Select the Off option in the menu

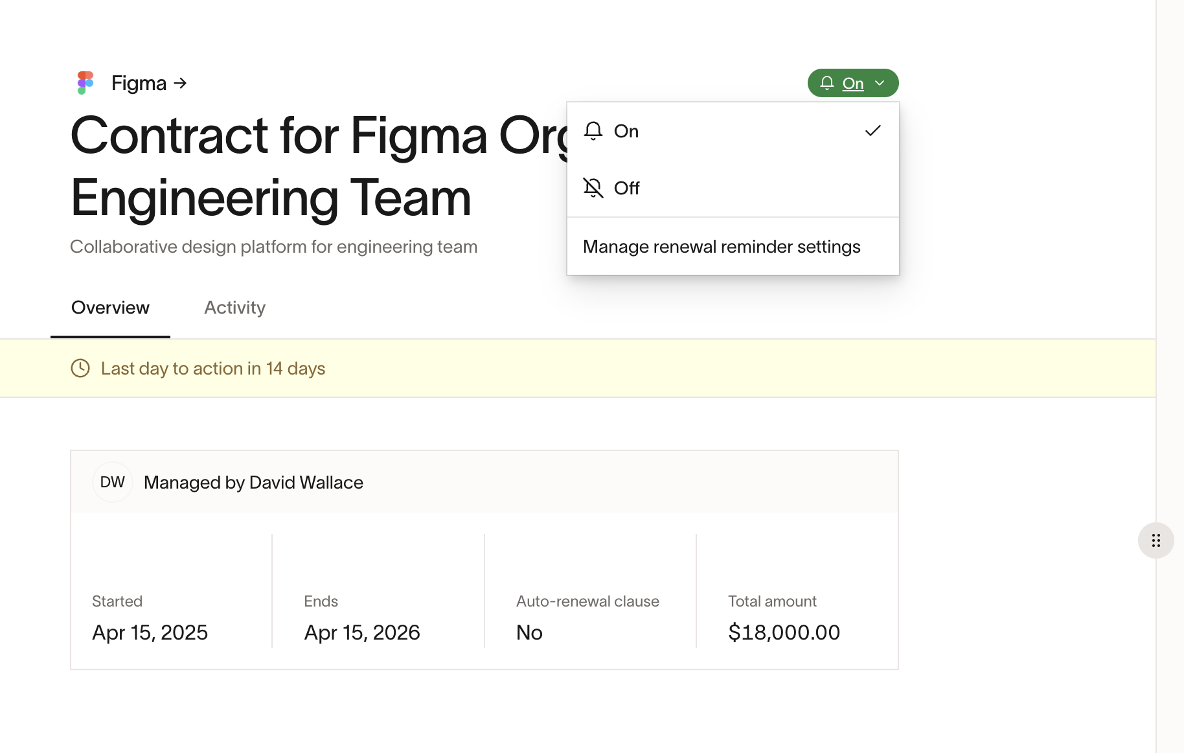point(733,188)
